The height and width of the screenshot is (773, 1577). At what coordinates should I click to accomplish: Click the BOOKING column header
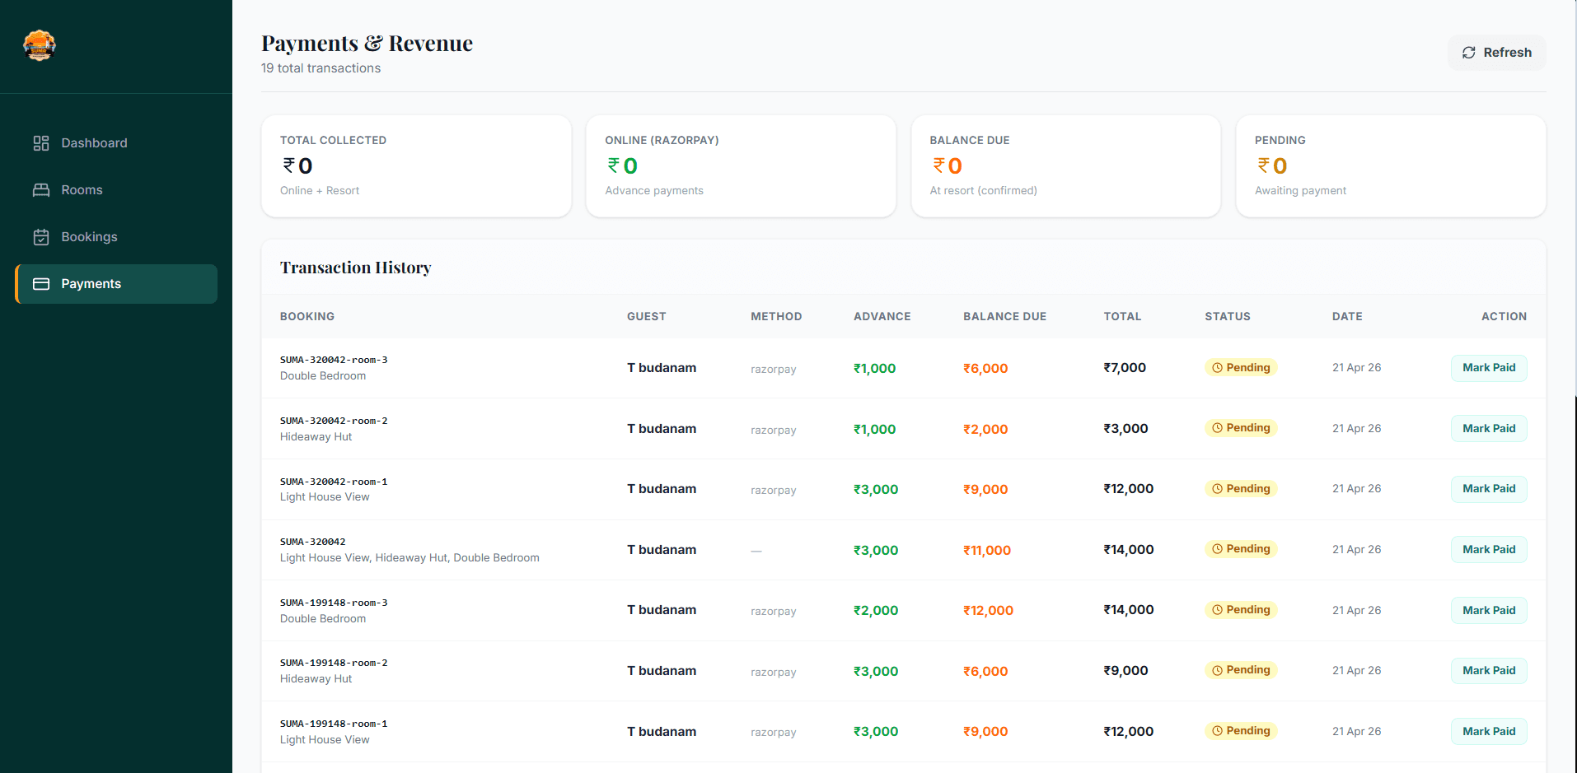coord(307,316)
